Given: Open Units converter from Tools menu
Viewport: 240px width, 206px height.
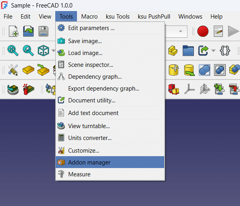Looking at the screenshot, I should pos(110,138).
